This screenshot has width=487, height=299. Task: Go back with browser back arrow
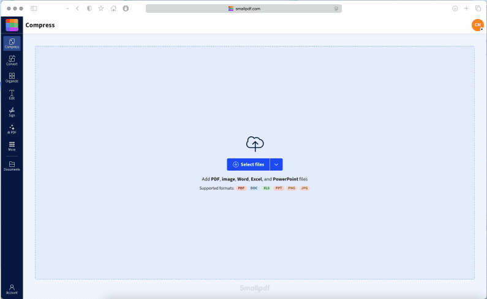pyautogui.click(x=77, y=9)
